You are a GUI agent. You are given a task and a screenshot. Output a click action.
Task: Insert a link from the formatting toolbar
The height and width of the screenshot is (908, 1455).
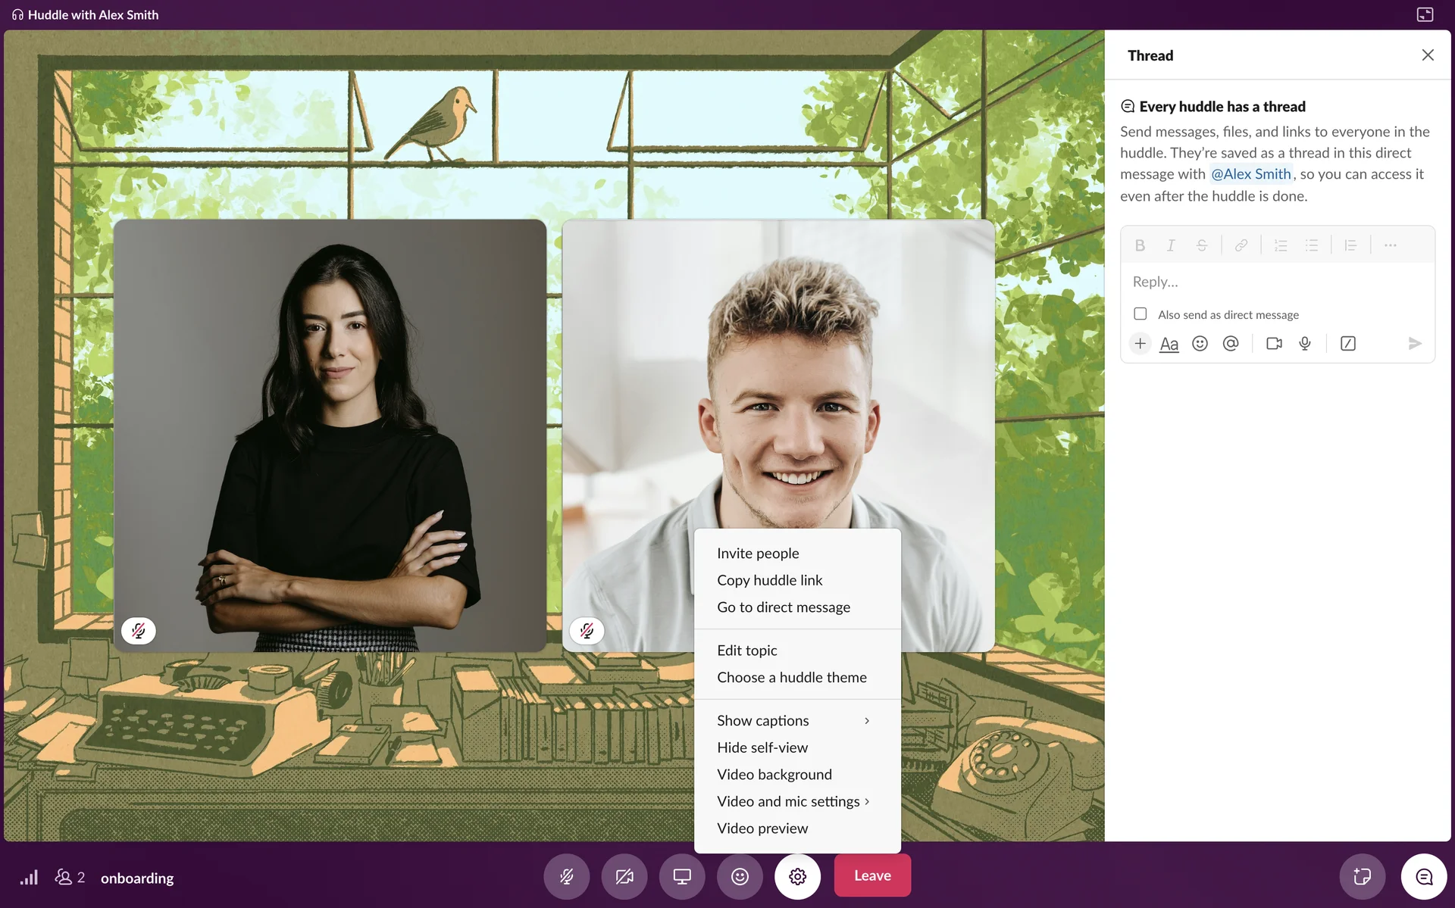click(x=1241, y=245)
